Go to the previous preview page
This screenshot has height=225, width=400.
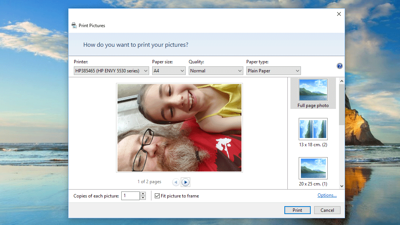(x=176, y=182)
